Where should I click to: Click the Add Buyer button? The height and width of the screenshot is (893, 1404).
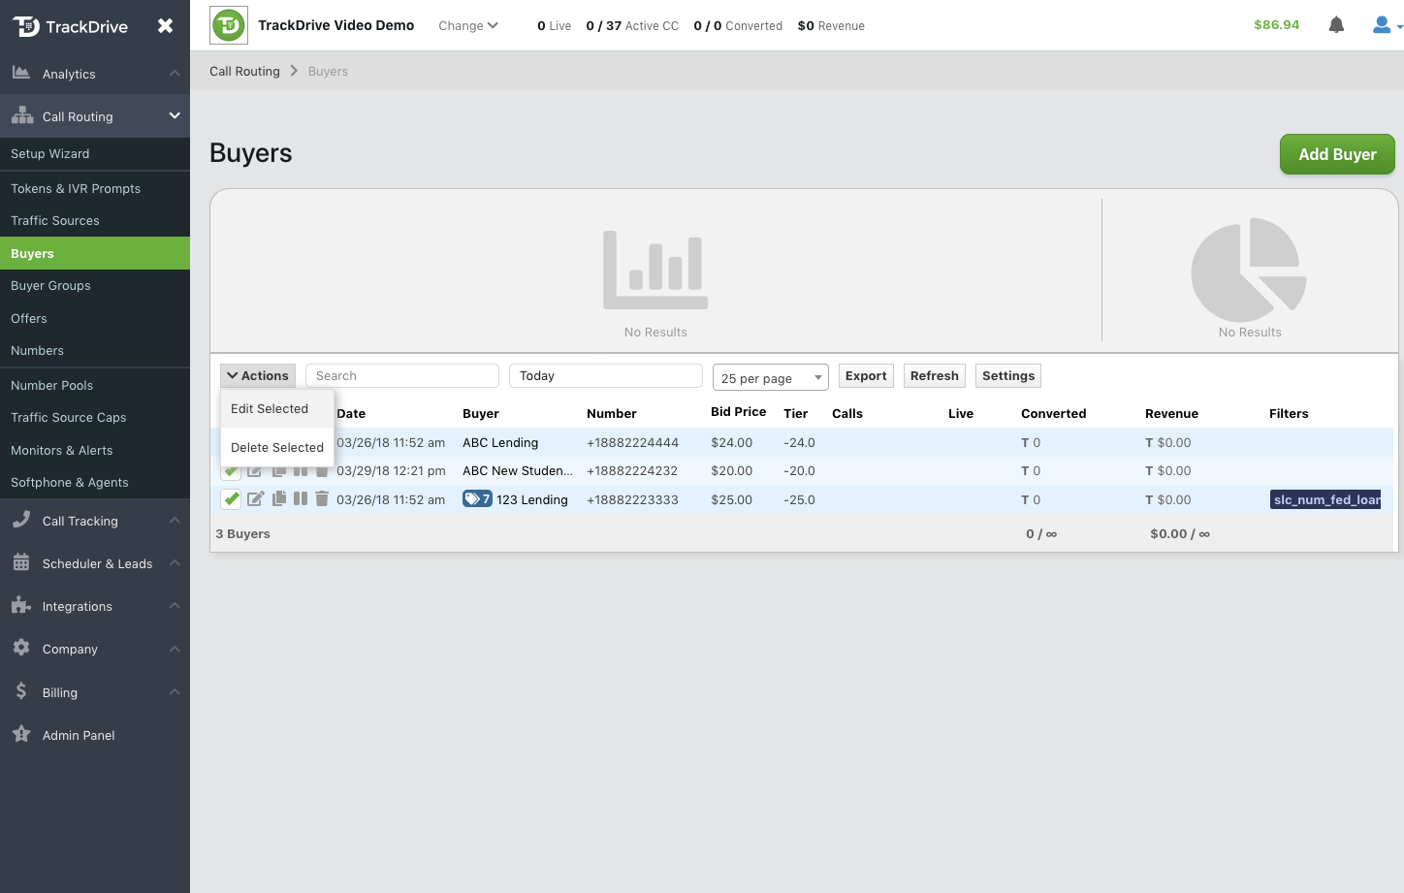1337,154
